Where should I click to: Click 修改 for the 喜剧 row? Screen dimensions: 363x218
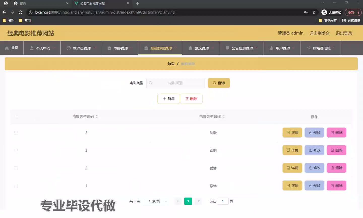(314, 150)
